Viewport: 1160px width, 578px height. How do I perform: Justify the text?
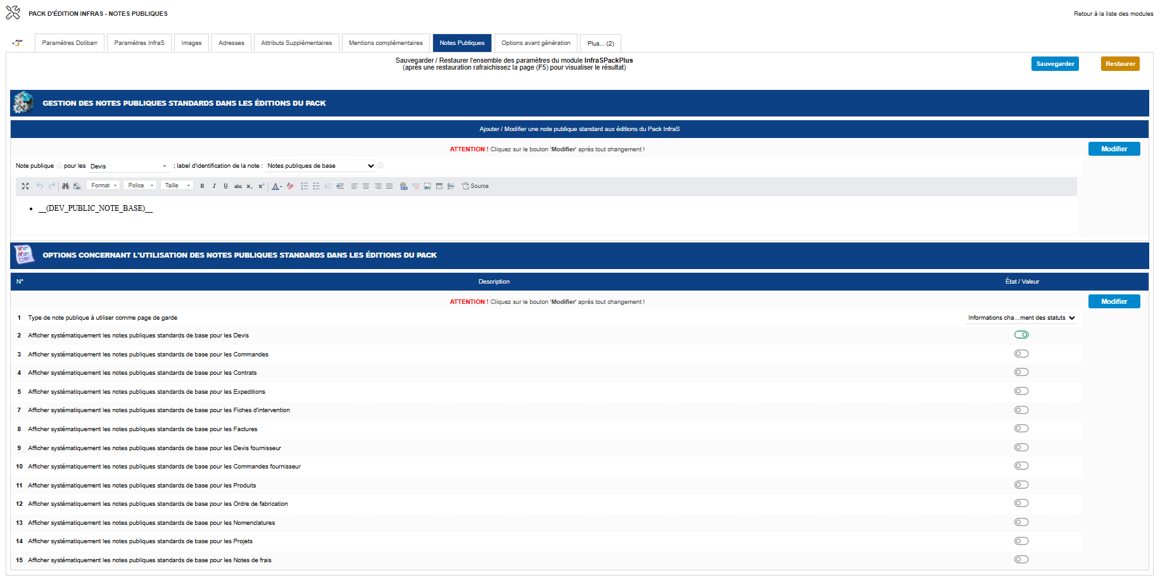[x=389, y=186]
